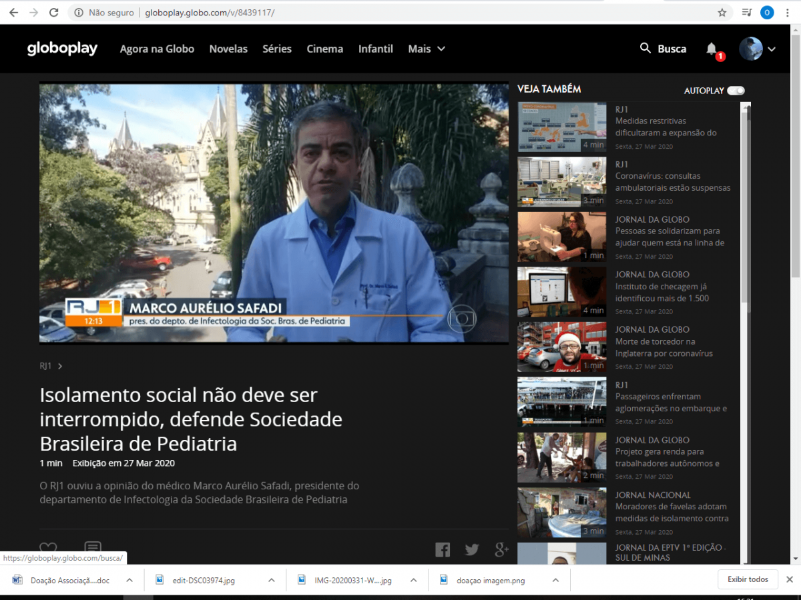Click Santa-hat man thumbnail

click(562, 347)
